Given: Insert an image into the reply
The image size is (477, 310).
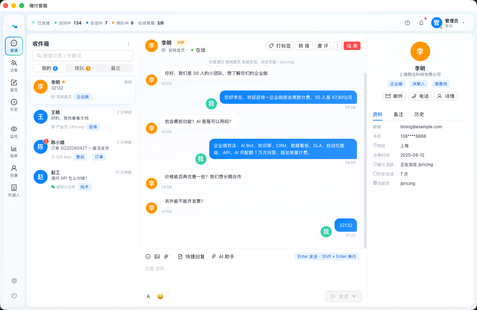Looking at the screenshot, I should click(157, 257).
